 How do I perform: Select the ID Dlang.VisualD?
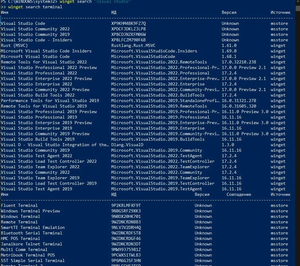(x=127, y=145)
